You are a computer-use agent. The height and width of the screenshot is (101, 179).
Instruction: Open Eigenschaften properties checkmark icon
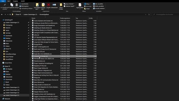pos(80,5)
